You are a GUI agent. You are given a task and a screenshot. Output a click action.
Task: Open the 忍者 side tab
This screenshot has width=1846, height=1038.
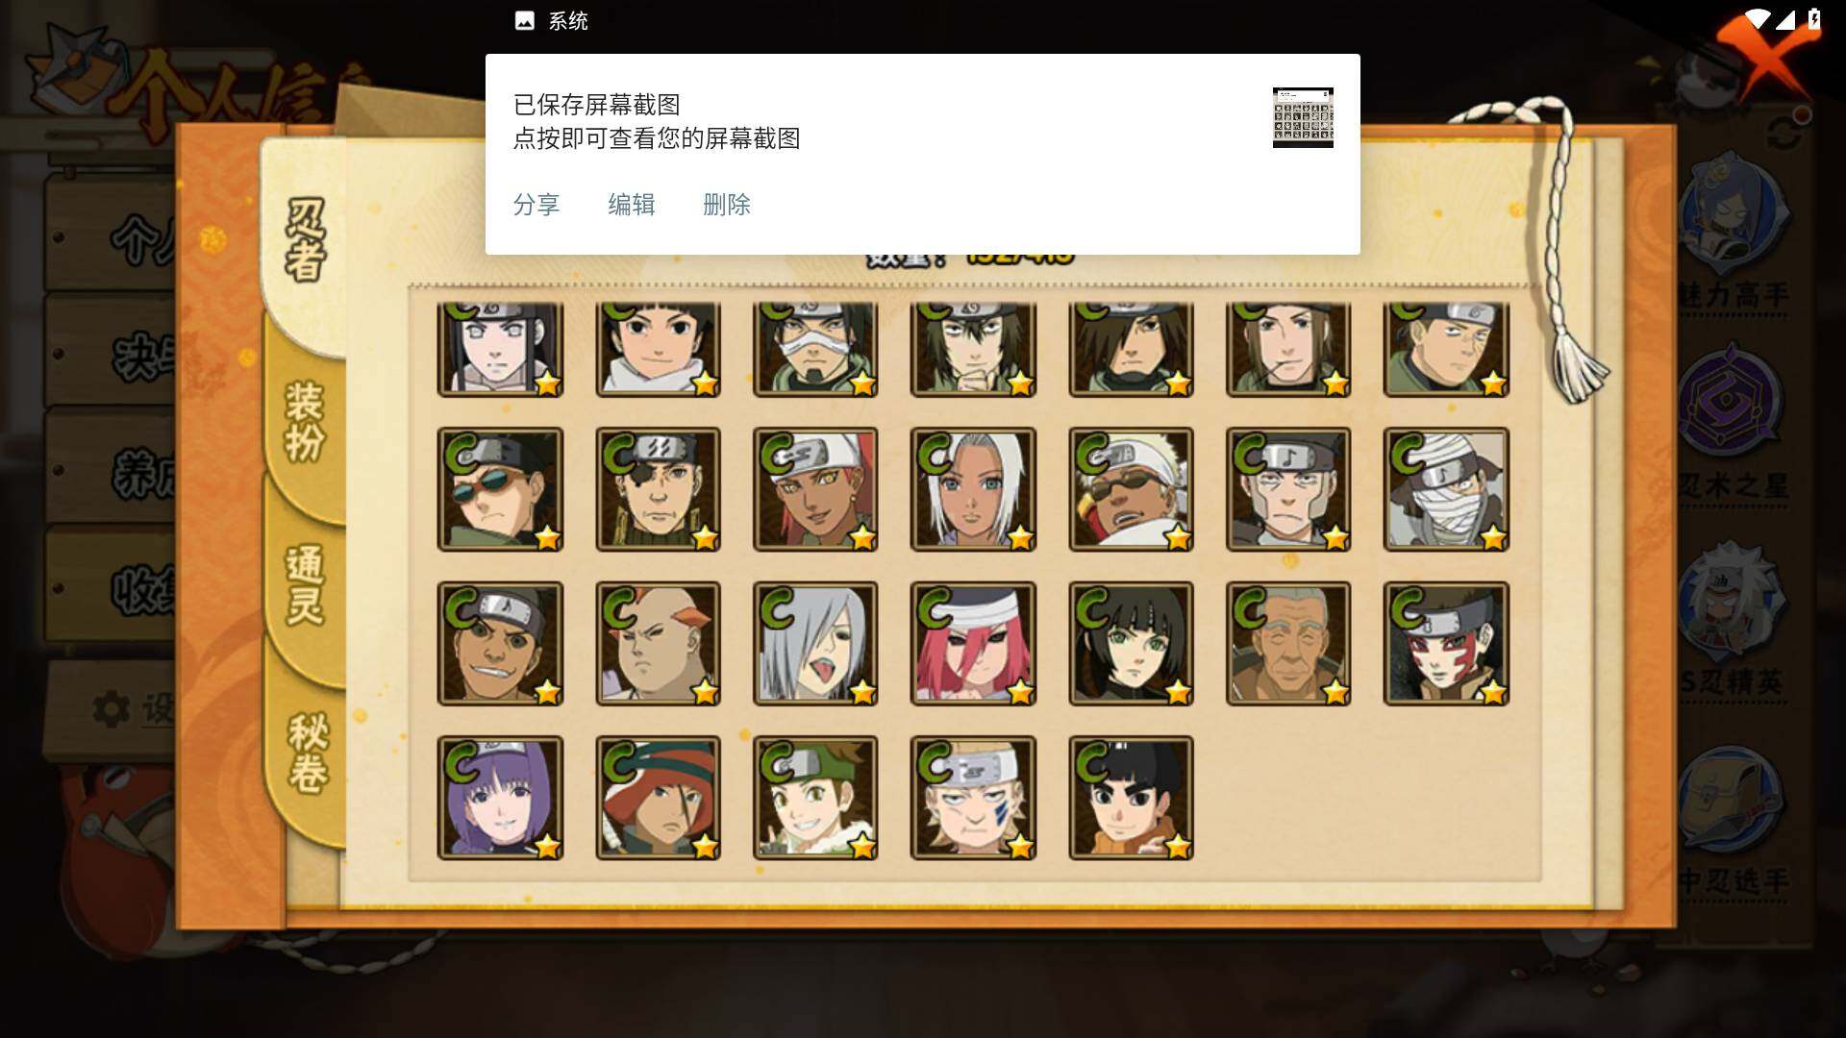pyautogui.click(x=306, y=240)
